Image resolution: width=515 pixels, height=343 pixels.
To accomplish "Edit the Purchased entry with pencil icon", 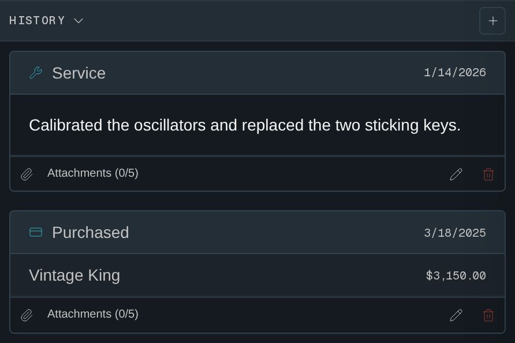I will click(x=456, y=315).
